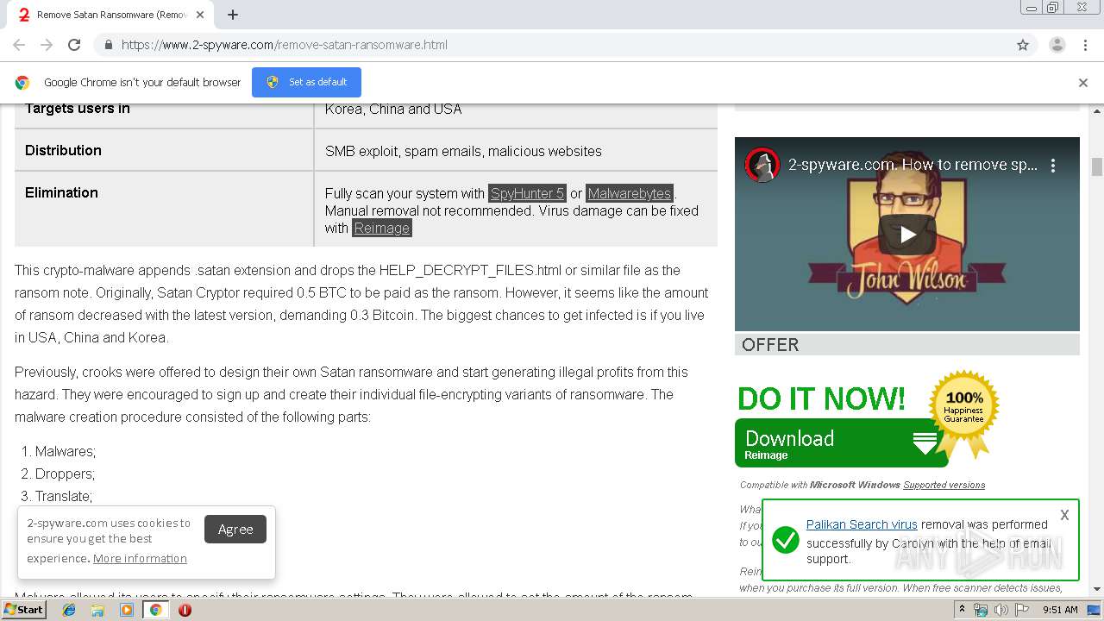Reload the current page
Image resolution: width=1104 pixels, height=621 pixels.
[74, 45]
